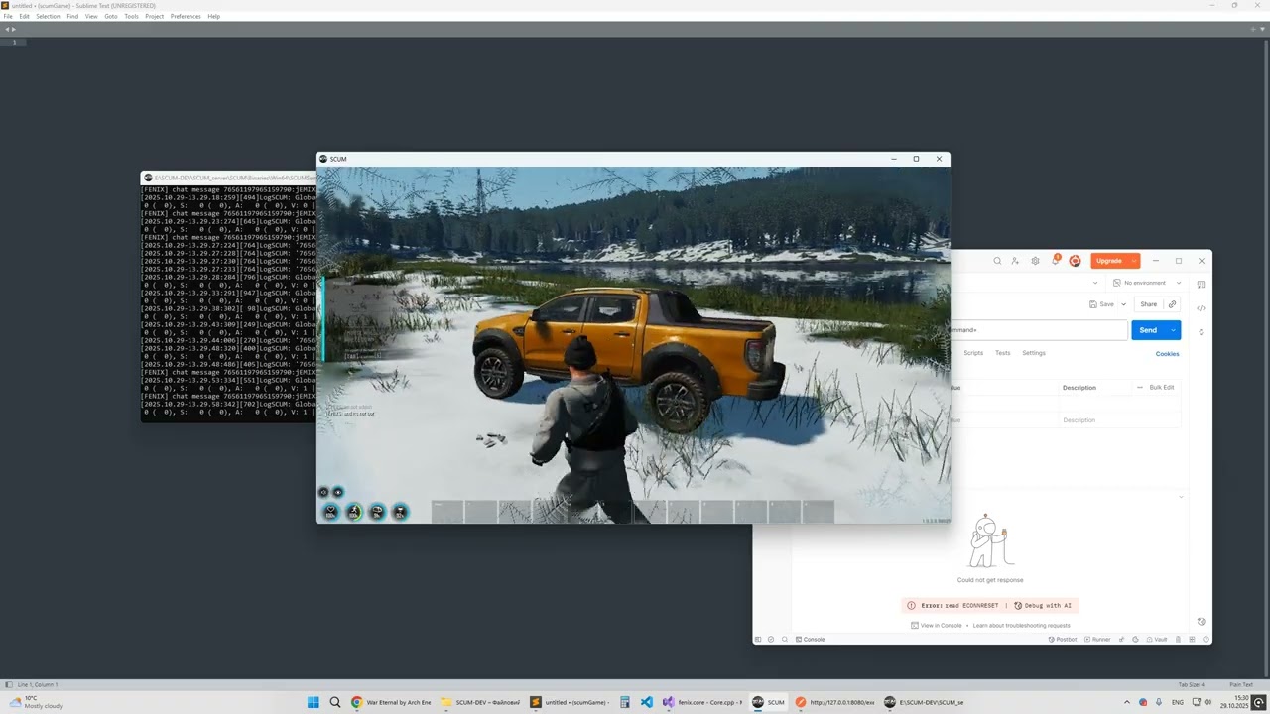Viewport: 1270px width, 714px height.
Task: Switch to the Scripts tab
Action: (973, 353)
